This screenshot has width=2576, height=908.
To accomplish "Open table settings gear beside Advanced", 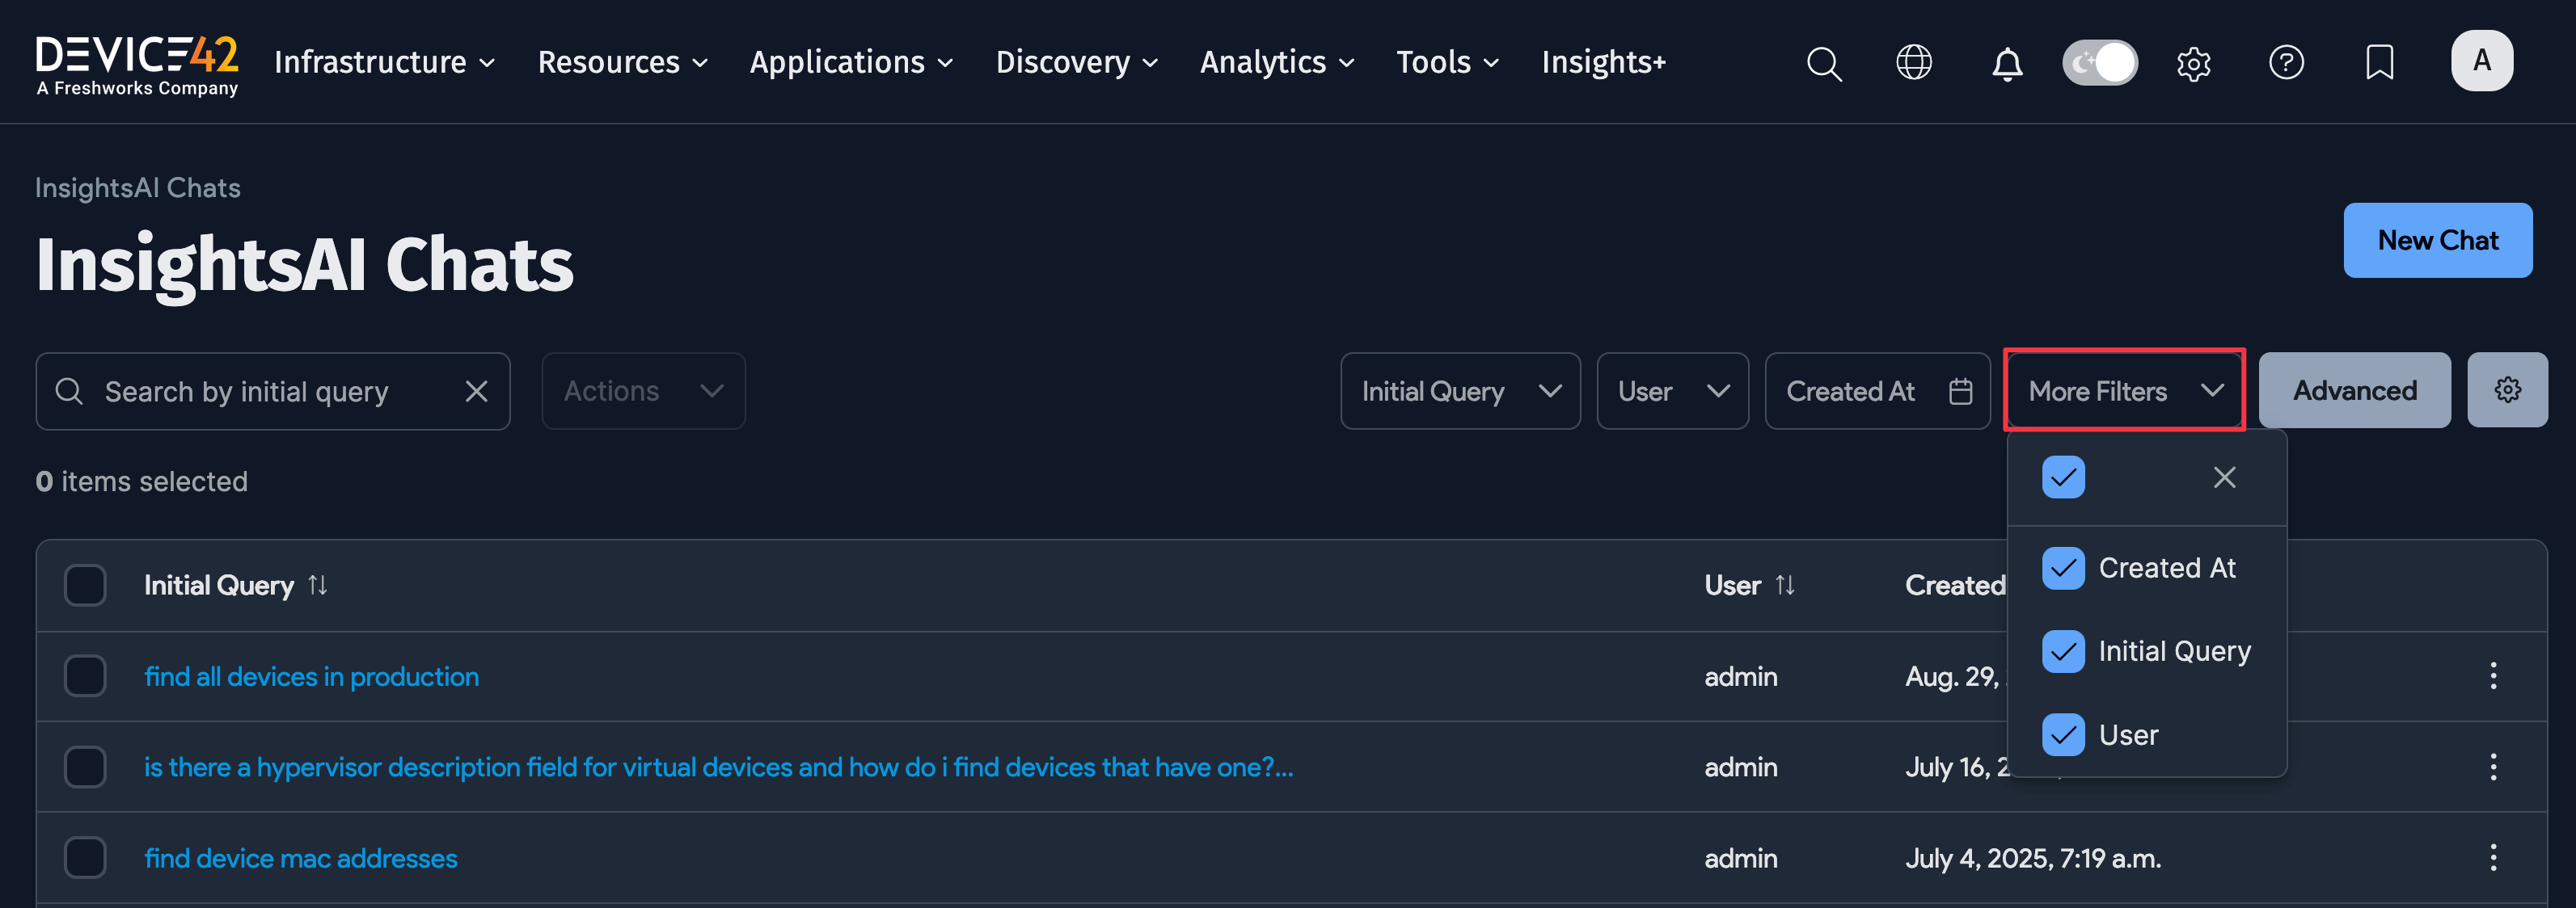I will pos(2508,389).
